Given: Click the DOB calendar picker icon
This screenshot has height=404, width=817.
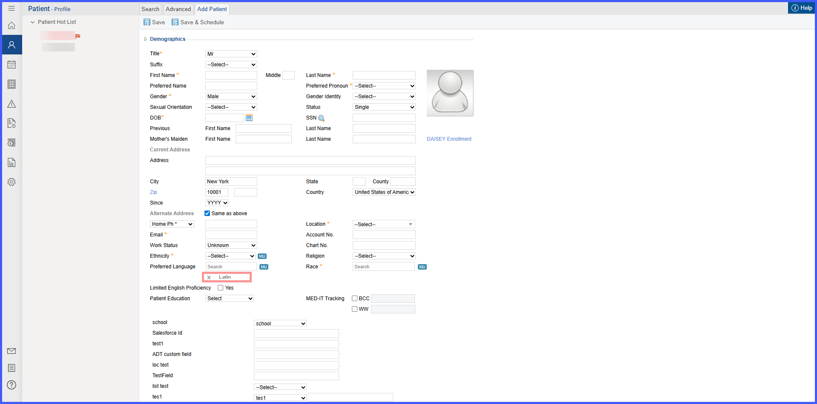Looking at the screenshot, I should pos(249,118).
